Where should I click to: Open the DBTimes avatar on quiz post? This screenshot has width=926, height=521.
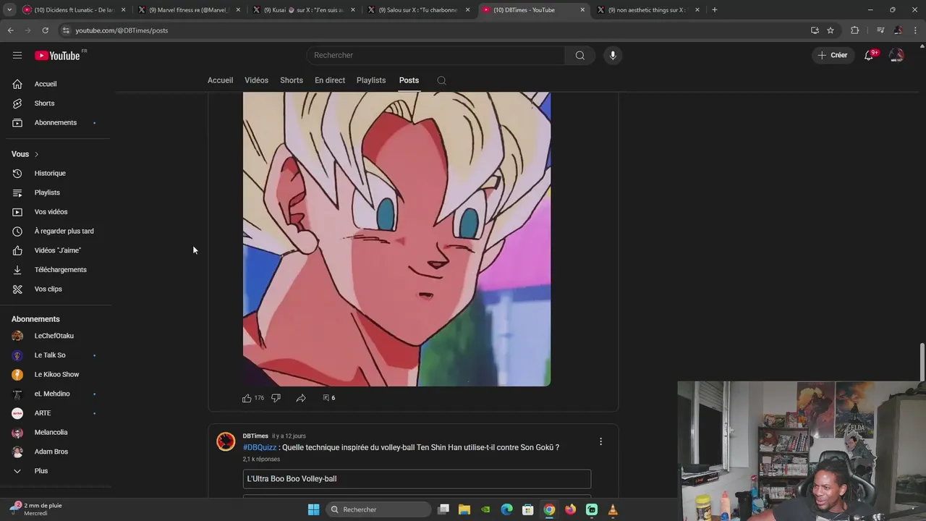pos(226,441)
